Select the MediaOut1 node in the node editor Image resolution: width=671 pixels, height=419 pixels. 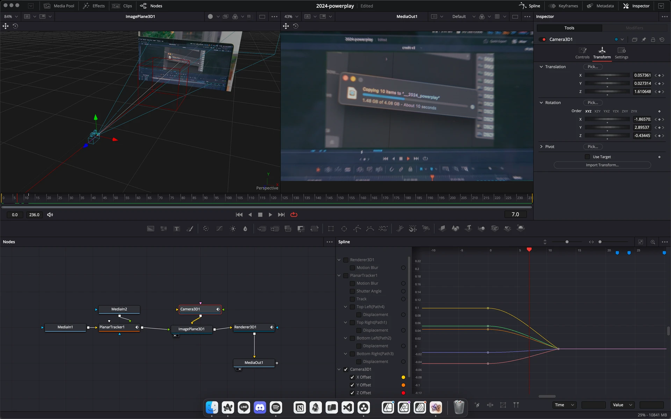click(x=254, y=362)
